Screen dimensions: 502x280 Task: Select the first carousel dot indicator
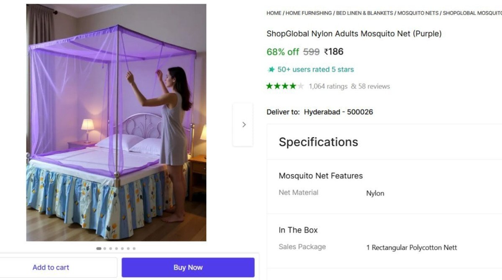(99, 248)
